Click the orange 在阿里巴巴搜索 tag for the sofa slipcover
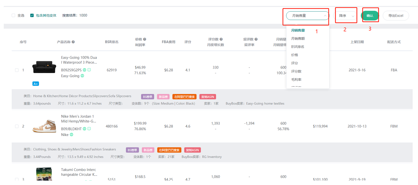Viewport: 418px width, 185px height. click(184, 97)
